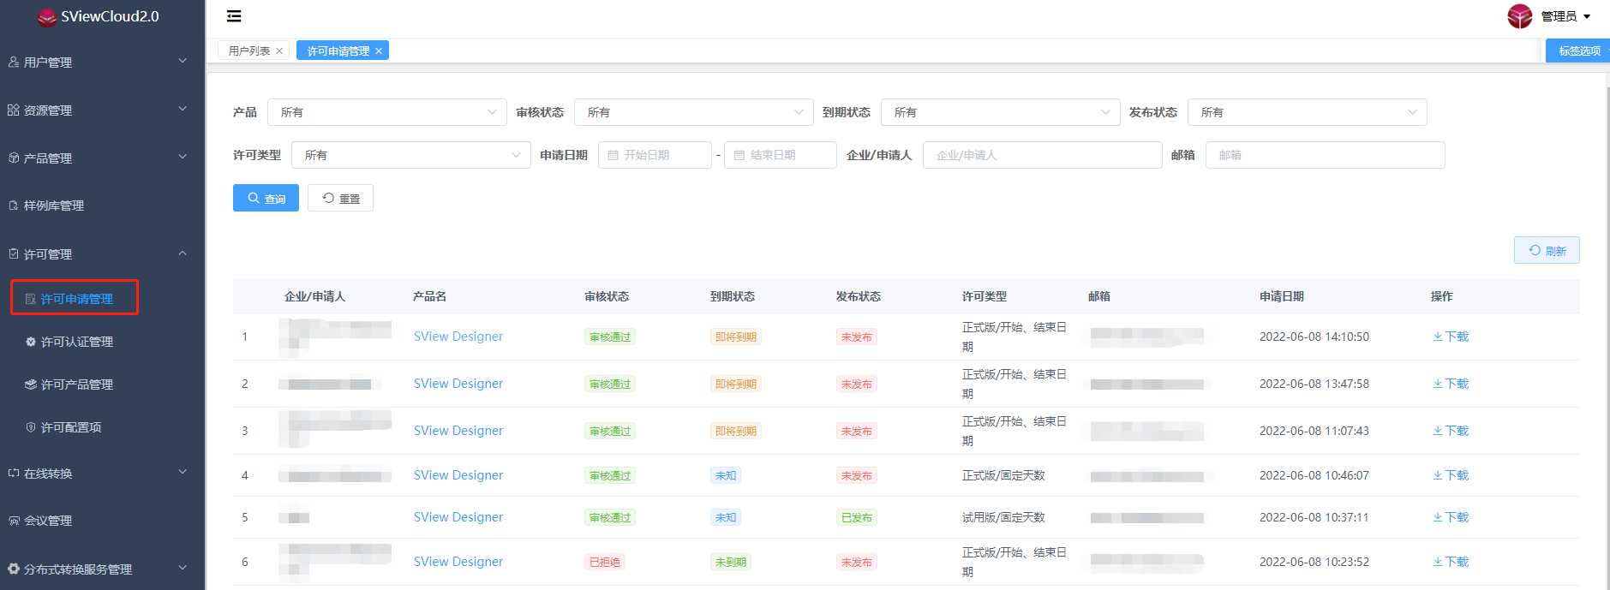This screenshot has width=1610, height=590.
Task: Toggle the sidebar collapse hamburger icon
Action: (x=234, y=16)
